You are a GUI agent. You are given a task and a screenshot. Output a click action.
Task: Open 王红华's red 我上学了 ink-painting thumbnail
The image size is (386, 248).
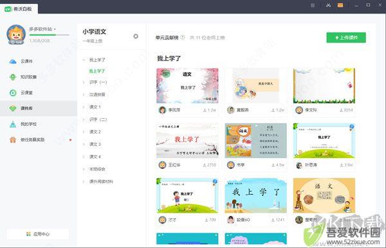(x=187, y=141)
